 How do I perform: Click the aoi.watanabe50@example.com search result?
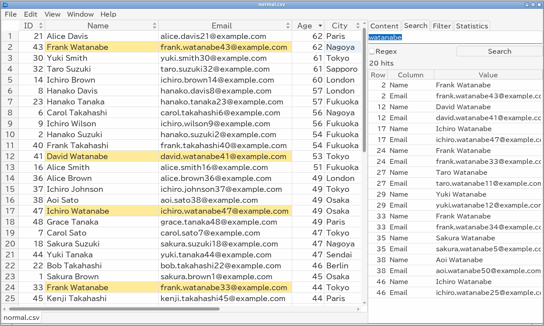pos(488,271)
